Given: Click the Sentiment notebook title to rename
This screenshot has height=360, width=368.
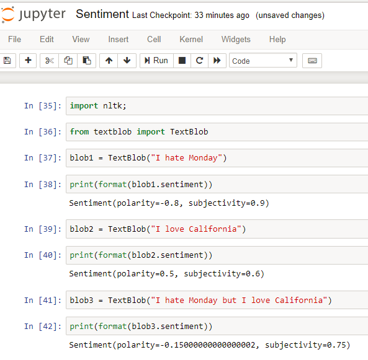Looking at the screenshot, I should click(102, 14).
